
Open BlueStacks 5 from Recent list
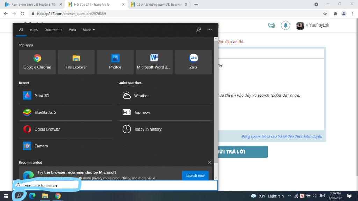click(65, 112)
